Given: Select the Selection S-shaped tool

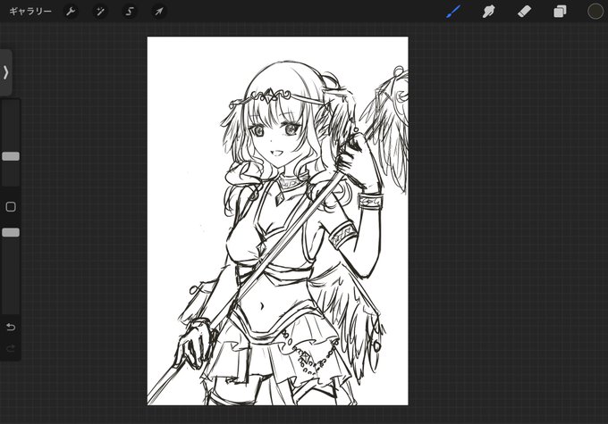Looking at the screenshot, I should (130, 12).
